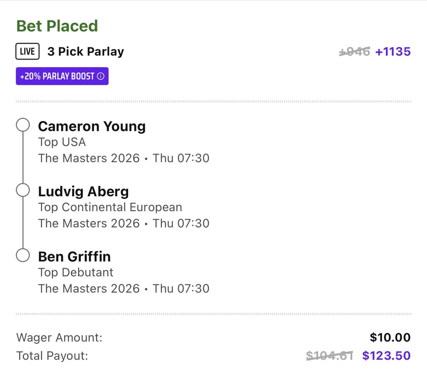This screenshot has height=372, width=427.
Task: Click the Top Continental European market label
Action: (110, 207)
